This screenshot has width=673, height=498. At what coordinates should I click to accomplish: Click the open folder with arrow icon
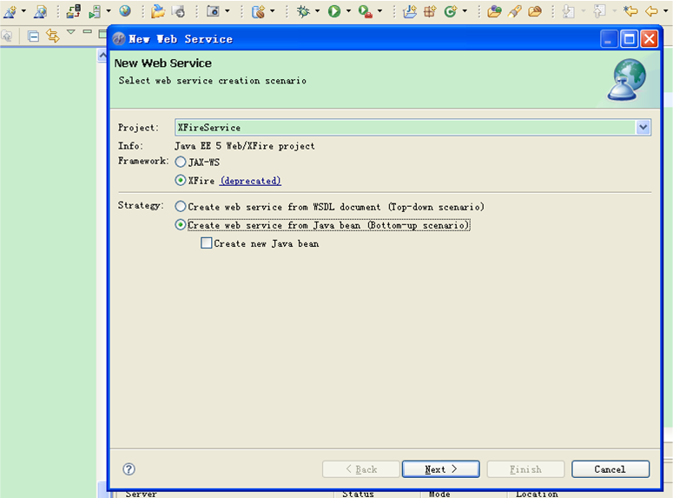(x=158, y=11)
